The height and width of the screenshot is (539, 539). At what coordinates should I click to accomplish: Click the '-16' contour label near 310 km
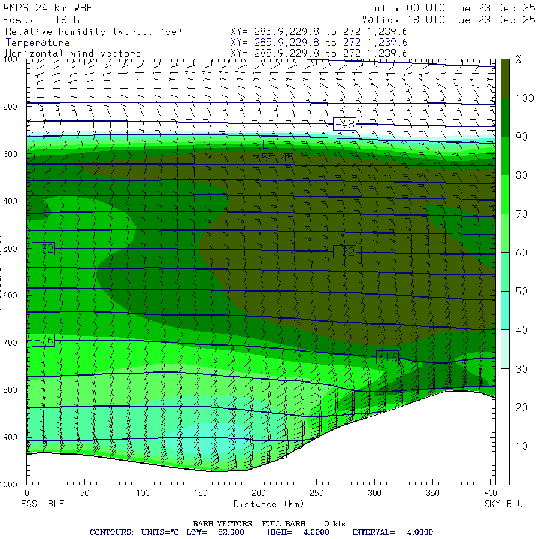[x=387, y=358]
